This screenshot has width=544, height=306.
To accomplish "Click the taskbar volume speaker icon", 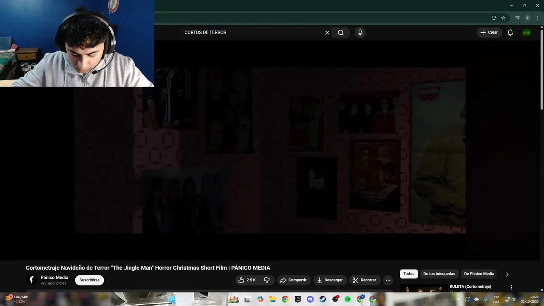I will pos(513,299).
